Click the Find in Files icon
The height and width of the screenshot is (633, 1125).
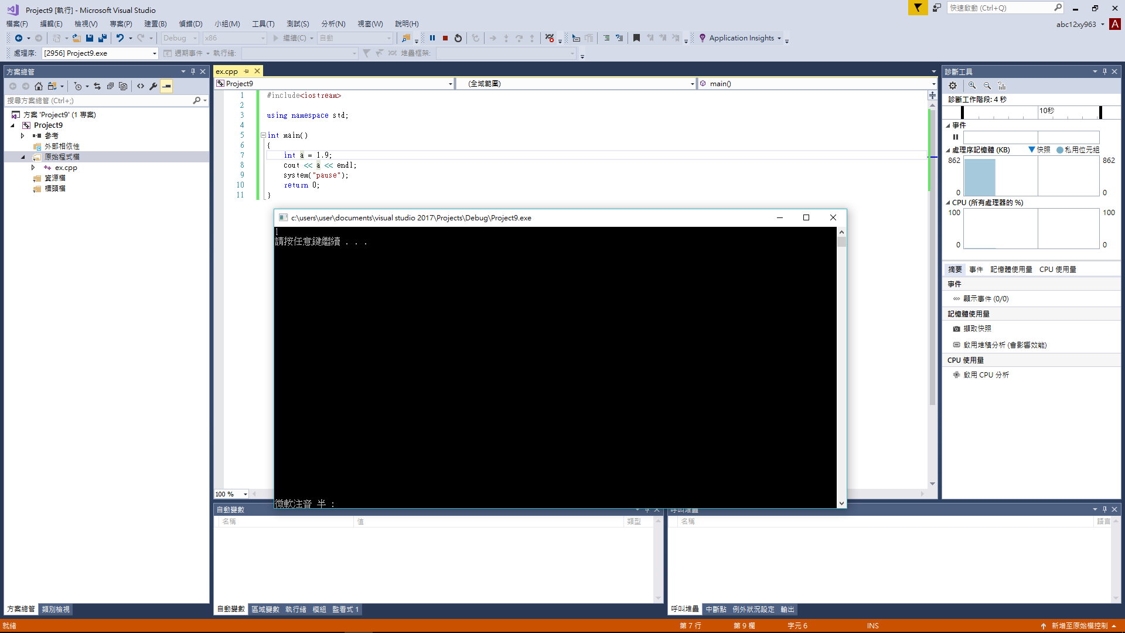pos(406,38)
